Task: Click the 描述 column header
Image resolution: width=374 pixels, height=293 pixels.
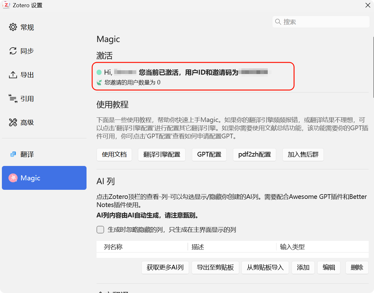Action: point(232,247)
